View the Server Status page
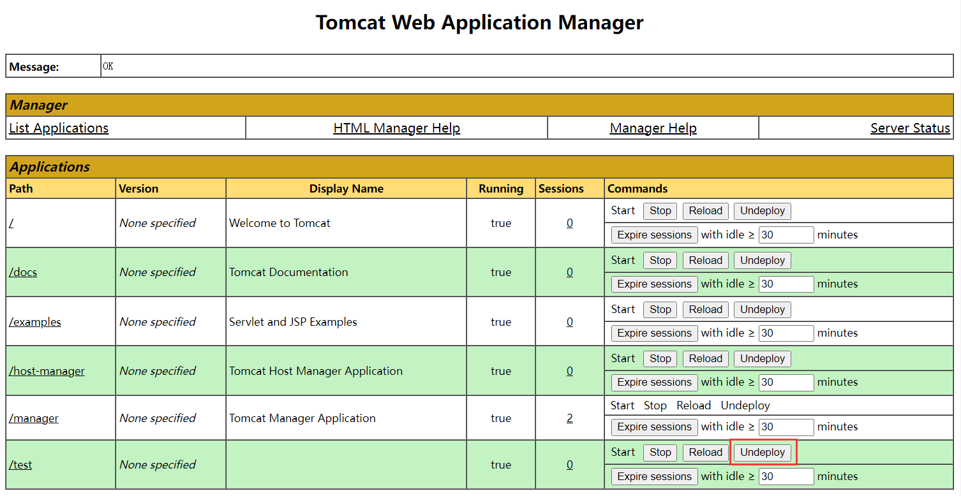Screen dimensions: 961x496 909,128
